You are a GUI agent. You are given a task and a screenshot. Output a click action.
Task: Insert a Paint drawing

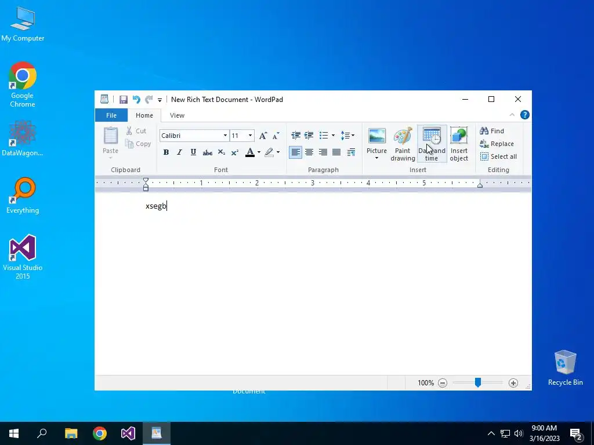click(403, 144)
